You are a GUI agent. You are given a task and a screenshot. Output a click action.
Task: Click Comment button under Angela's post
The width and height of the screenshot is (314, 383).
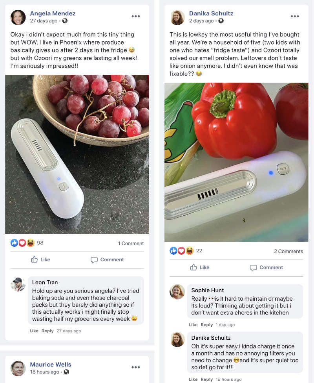coord(107,259)
